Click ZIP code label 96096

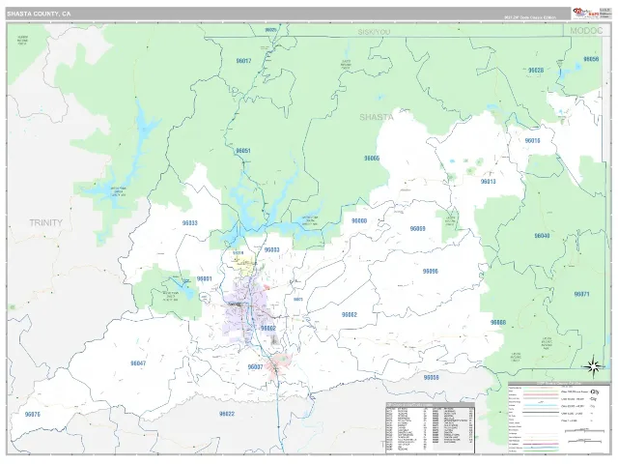[x=431, y=272]
